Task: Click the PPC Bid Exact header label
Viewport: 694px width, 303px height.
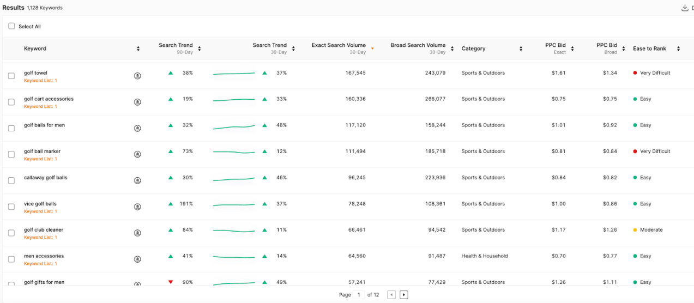Action: coord(556,45)
